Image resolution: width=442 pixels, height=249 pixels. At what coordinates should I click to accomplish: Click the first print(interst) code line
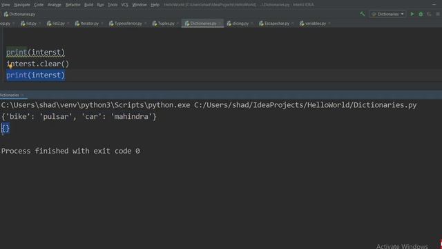(x=35, y=53)
